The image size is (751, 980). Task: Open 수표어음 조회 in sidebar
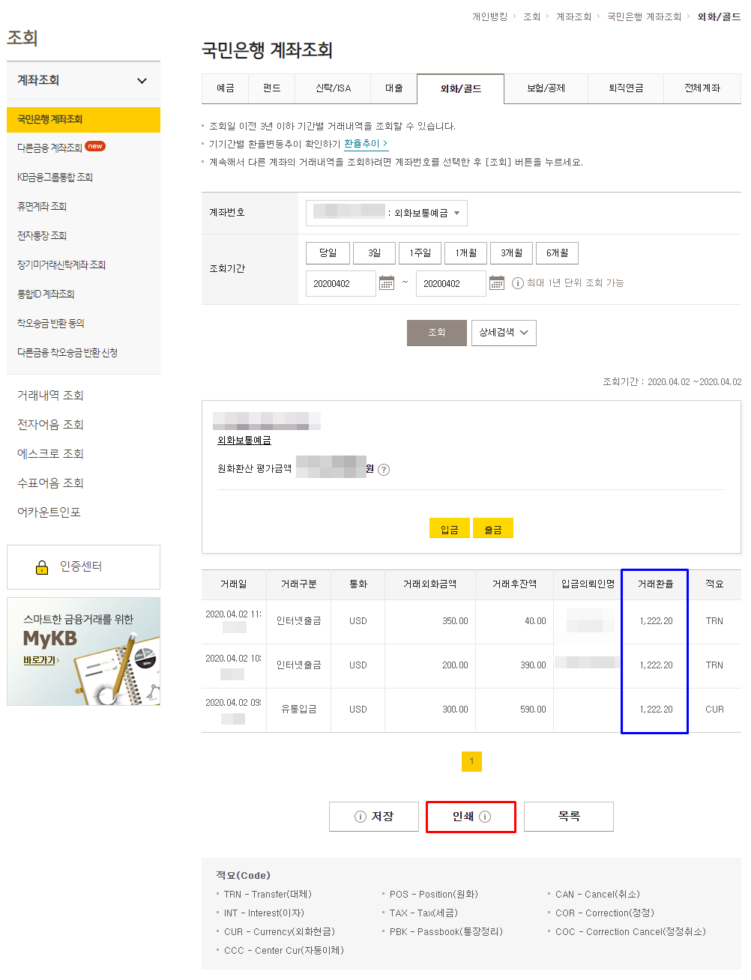50,483
